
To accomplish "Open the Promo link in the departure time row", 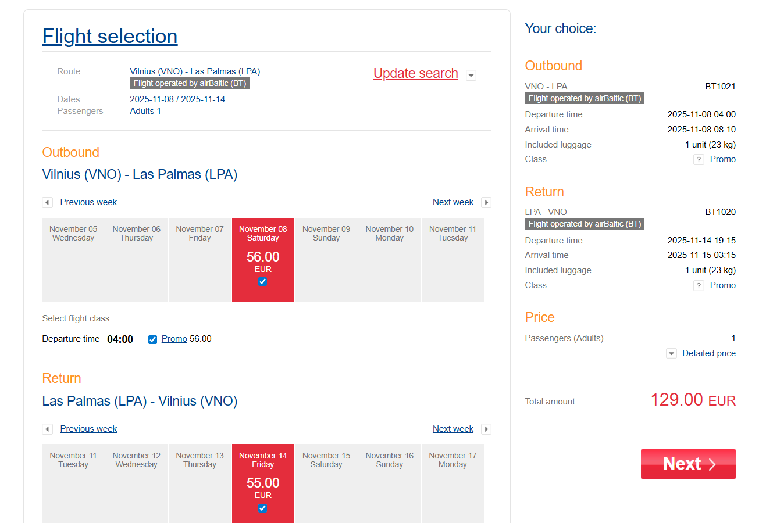I will point(174,339).
